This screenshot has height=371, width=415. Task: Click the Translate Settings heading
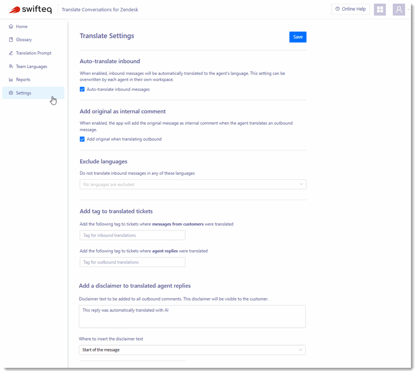(x=107, y=36)
